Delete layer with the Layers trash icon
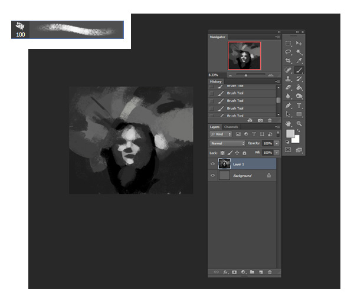Viewport: 354px width, 306px height. pos(270,272)
